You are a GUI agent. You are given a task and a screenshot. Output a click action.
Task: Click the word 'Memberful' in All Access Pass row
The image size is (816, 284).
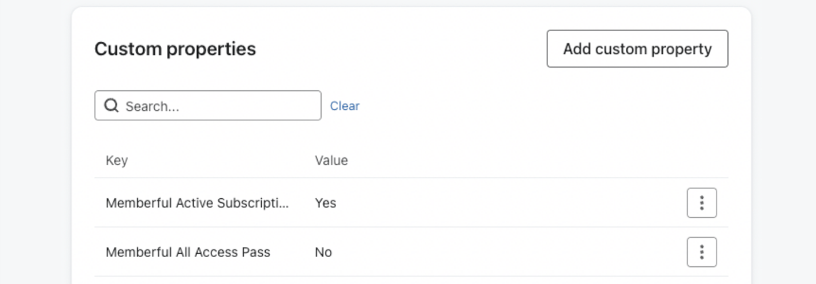coord(131,252)
